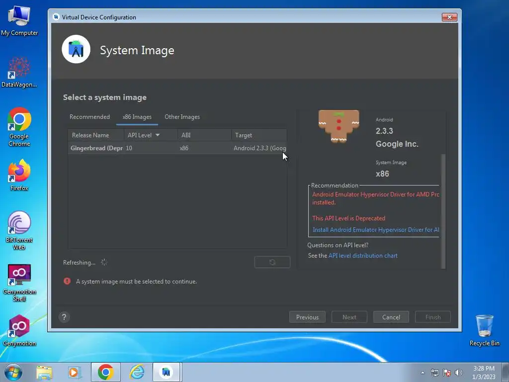Sort by Target column header
This screenshot has height=382, width=509.
259,135
